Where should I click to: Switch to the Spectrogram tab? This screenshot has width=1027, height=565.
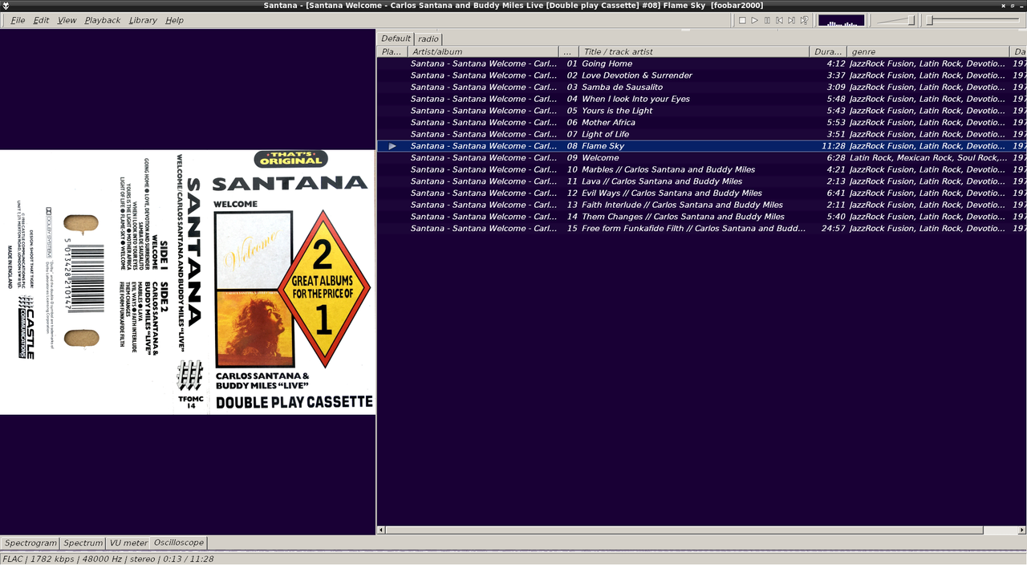coord(30,543)
